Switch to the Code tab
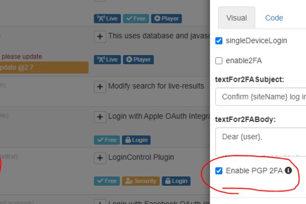The height and width of the screenshot is (204, 306). click(274, 18)
